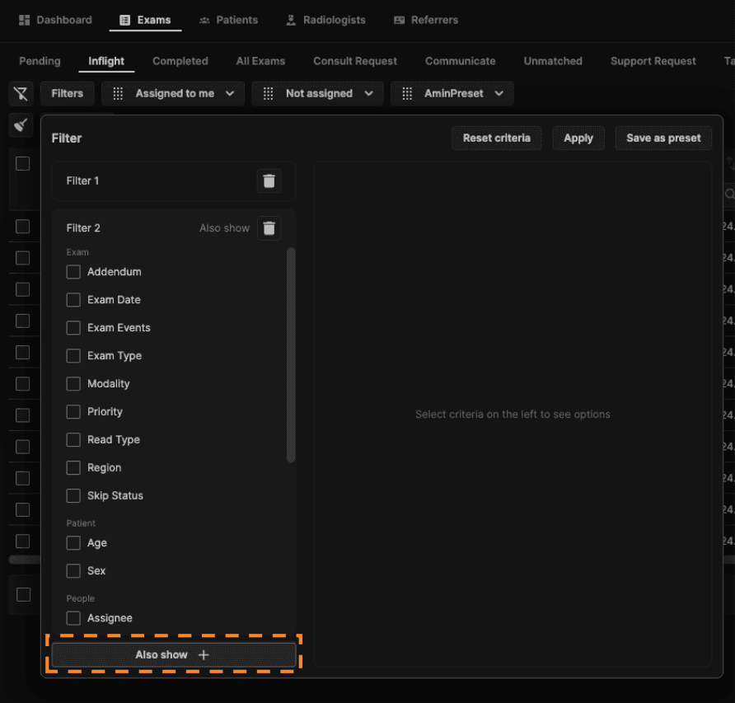The image size is (735, 703).
Task: Open the Referrers section
Action: 426,20
